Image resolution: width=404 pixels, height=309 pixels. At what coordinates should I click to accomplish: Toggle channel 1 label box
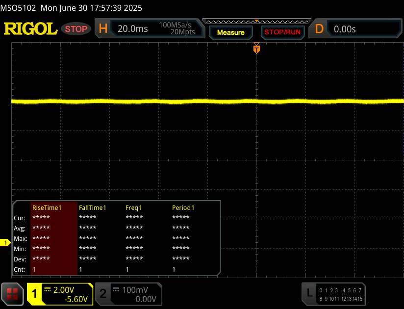34,294
